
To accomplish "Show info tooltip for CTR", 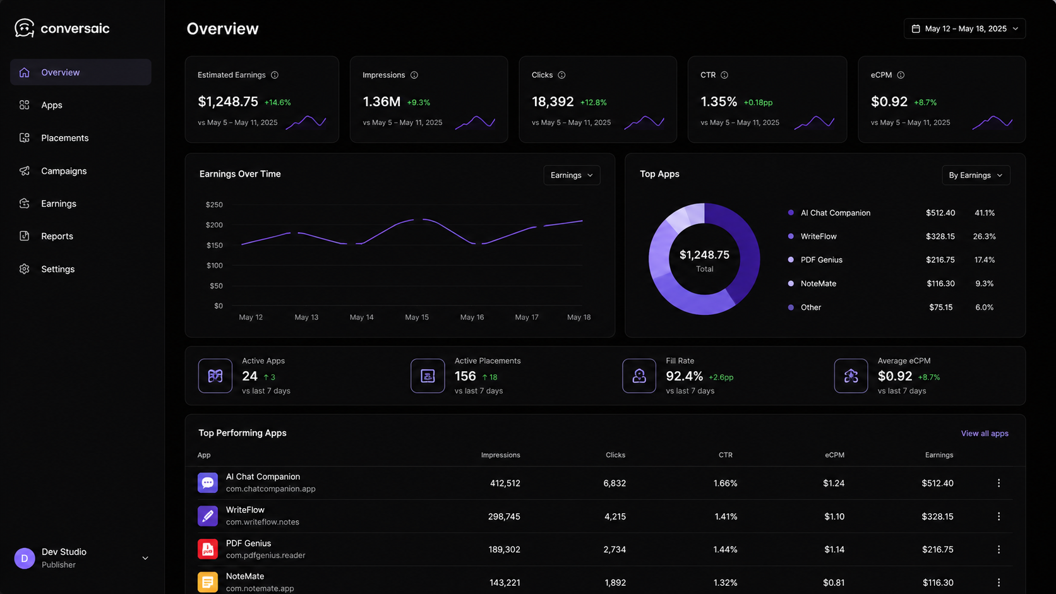I will pyautogui.click(x=724, y=75).
